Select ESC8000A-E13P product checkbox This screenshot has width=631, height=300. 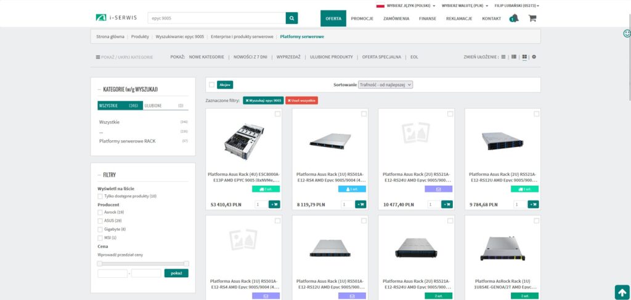277,114
